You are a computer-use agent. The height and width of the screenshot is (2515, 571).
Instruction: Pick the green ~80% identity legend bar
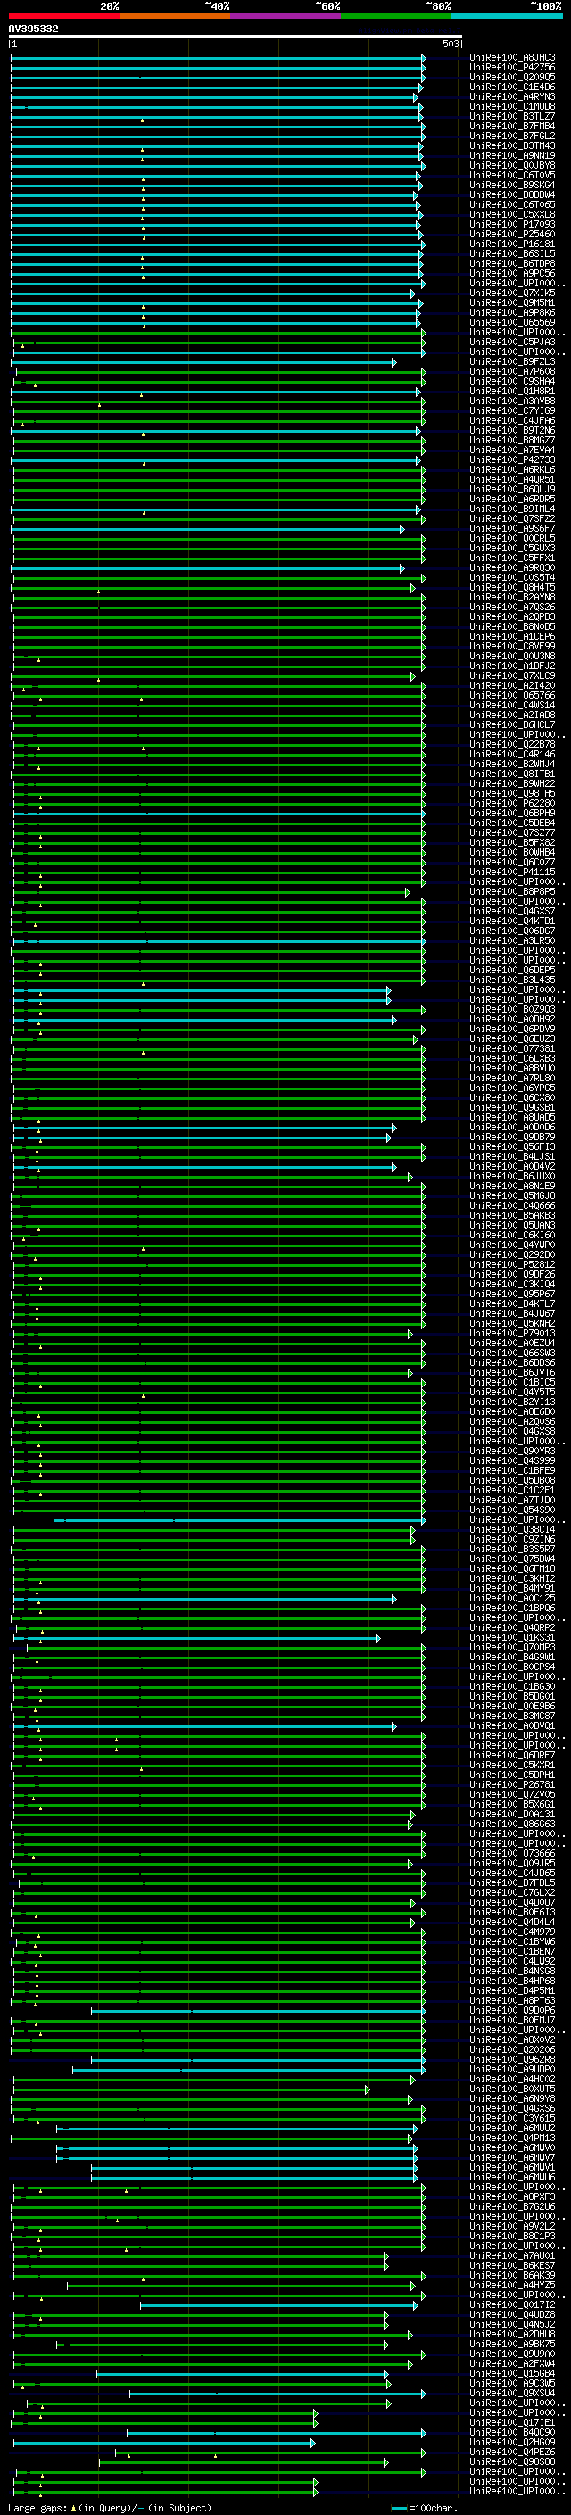click(395, 16)
